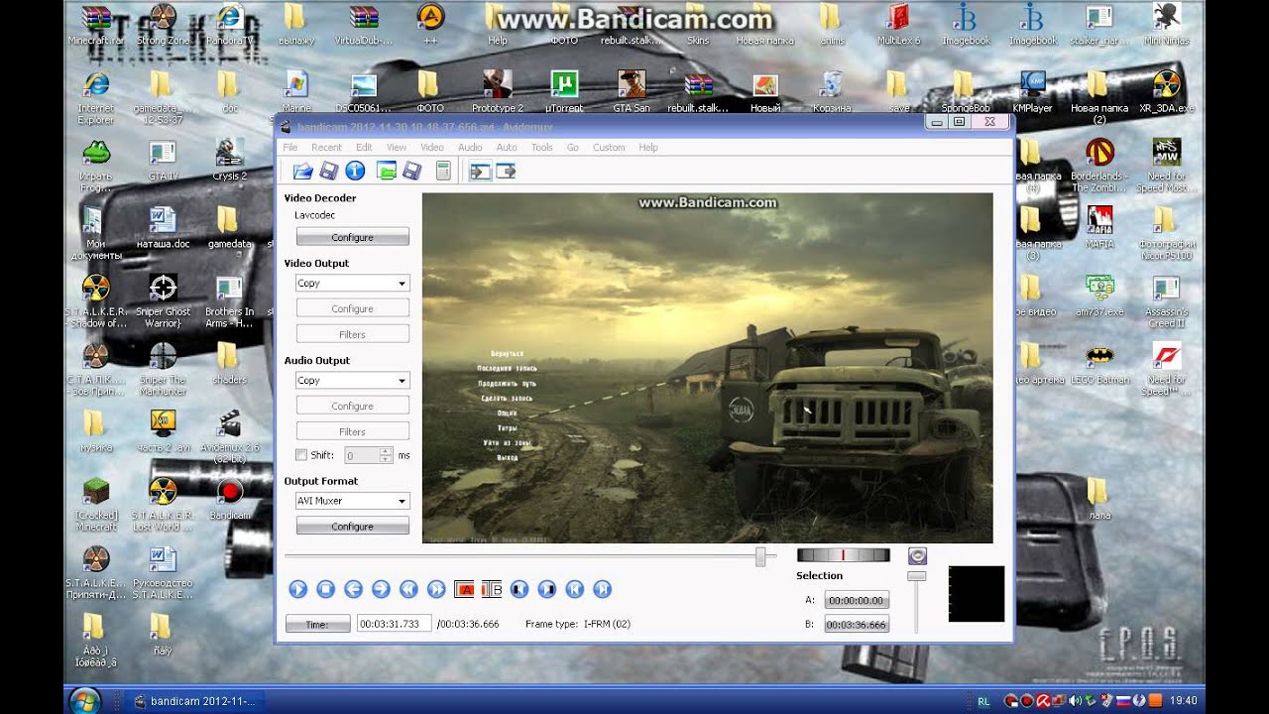
Task: Click the second floppy save icon in the toolbar
Action: pos(411,172)
